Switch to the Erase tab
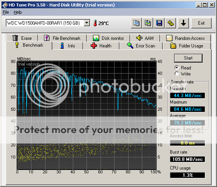This screenshot has height=187, width=217. pyautogui.click(x=22, y=38)
